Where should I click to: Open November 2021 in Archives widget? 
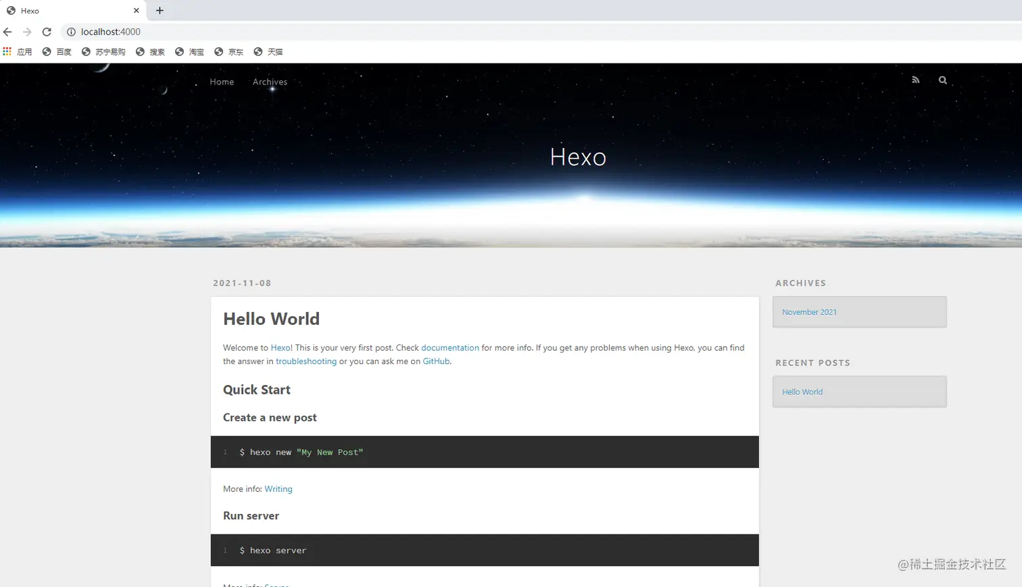(809, 312)
